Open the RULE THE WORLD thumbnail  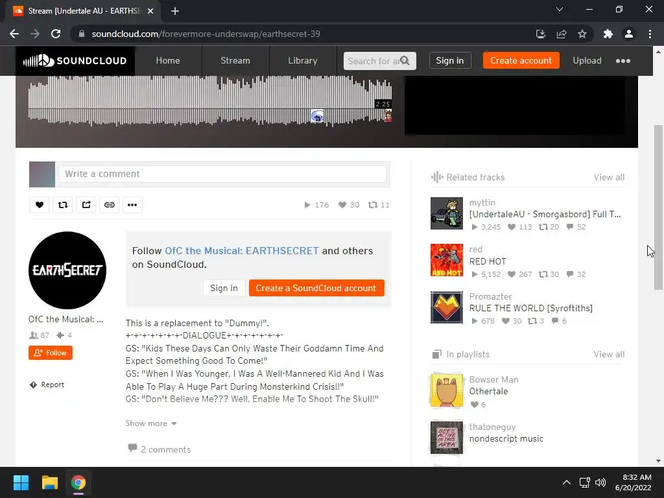447,307
